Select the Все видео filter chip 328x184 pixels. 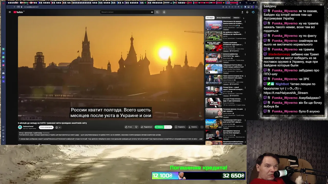(x=210, y=18)
